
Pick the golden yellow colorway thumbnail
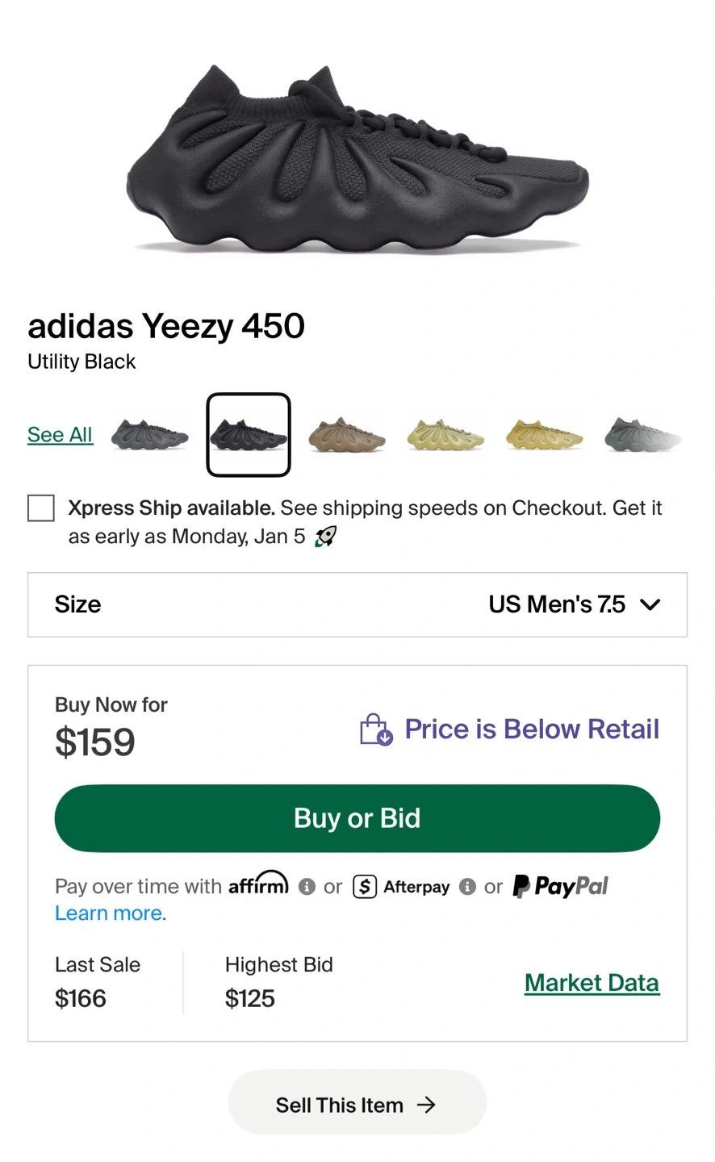point(544,434)
